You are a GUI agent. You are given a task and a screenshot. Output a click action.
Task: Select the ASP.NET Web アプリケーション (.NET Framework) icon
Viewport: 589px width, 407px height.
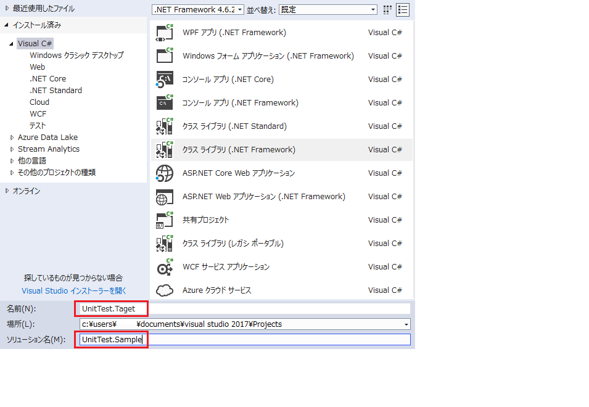point(165,197)
